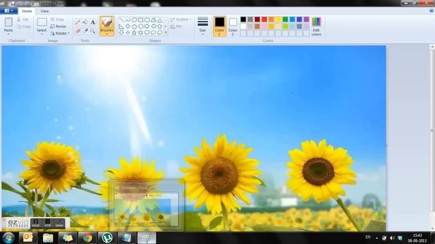The height and width of the screenshot is (244, 435).
Task: Open the Paint application menu button
Action: (9, 11)
